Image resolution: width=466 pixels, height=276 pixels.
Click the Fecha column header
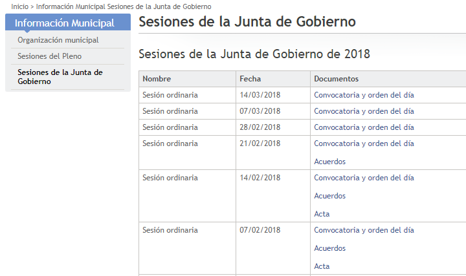250,79
